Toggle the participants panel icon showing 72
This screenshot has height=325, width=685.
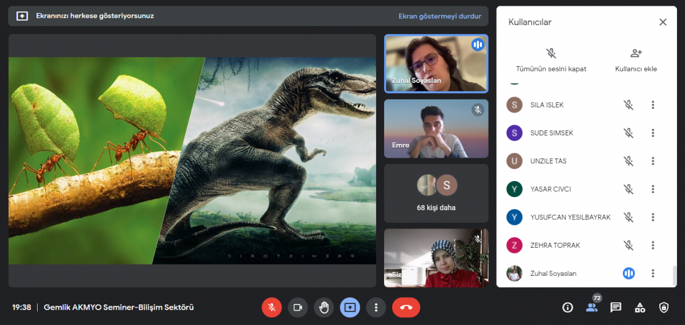(592, 307)
